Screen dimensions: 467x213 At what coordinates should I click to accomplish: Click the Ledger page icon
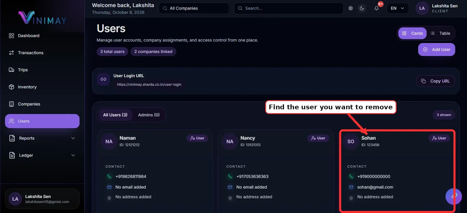(x=12, y=155)
